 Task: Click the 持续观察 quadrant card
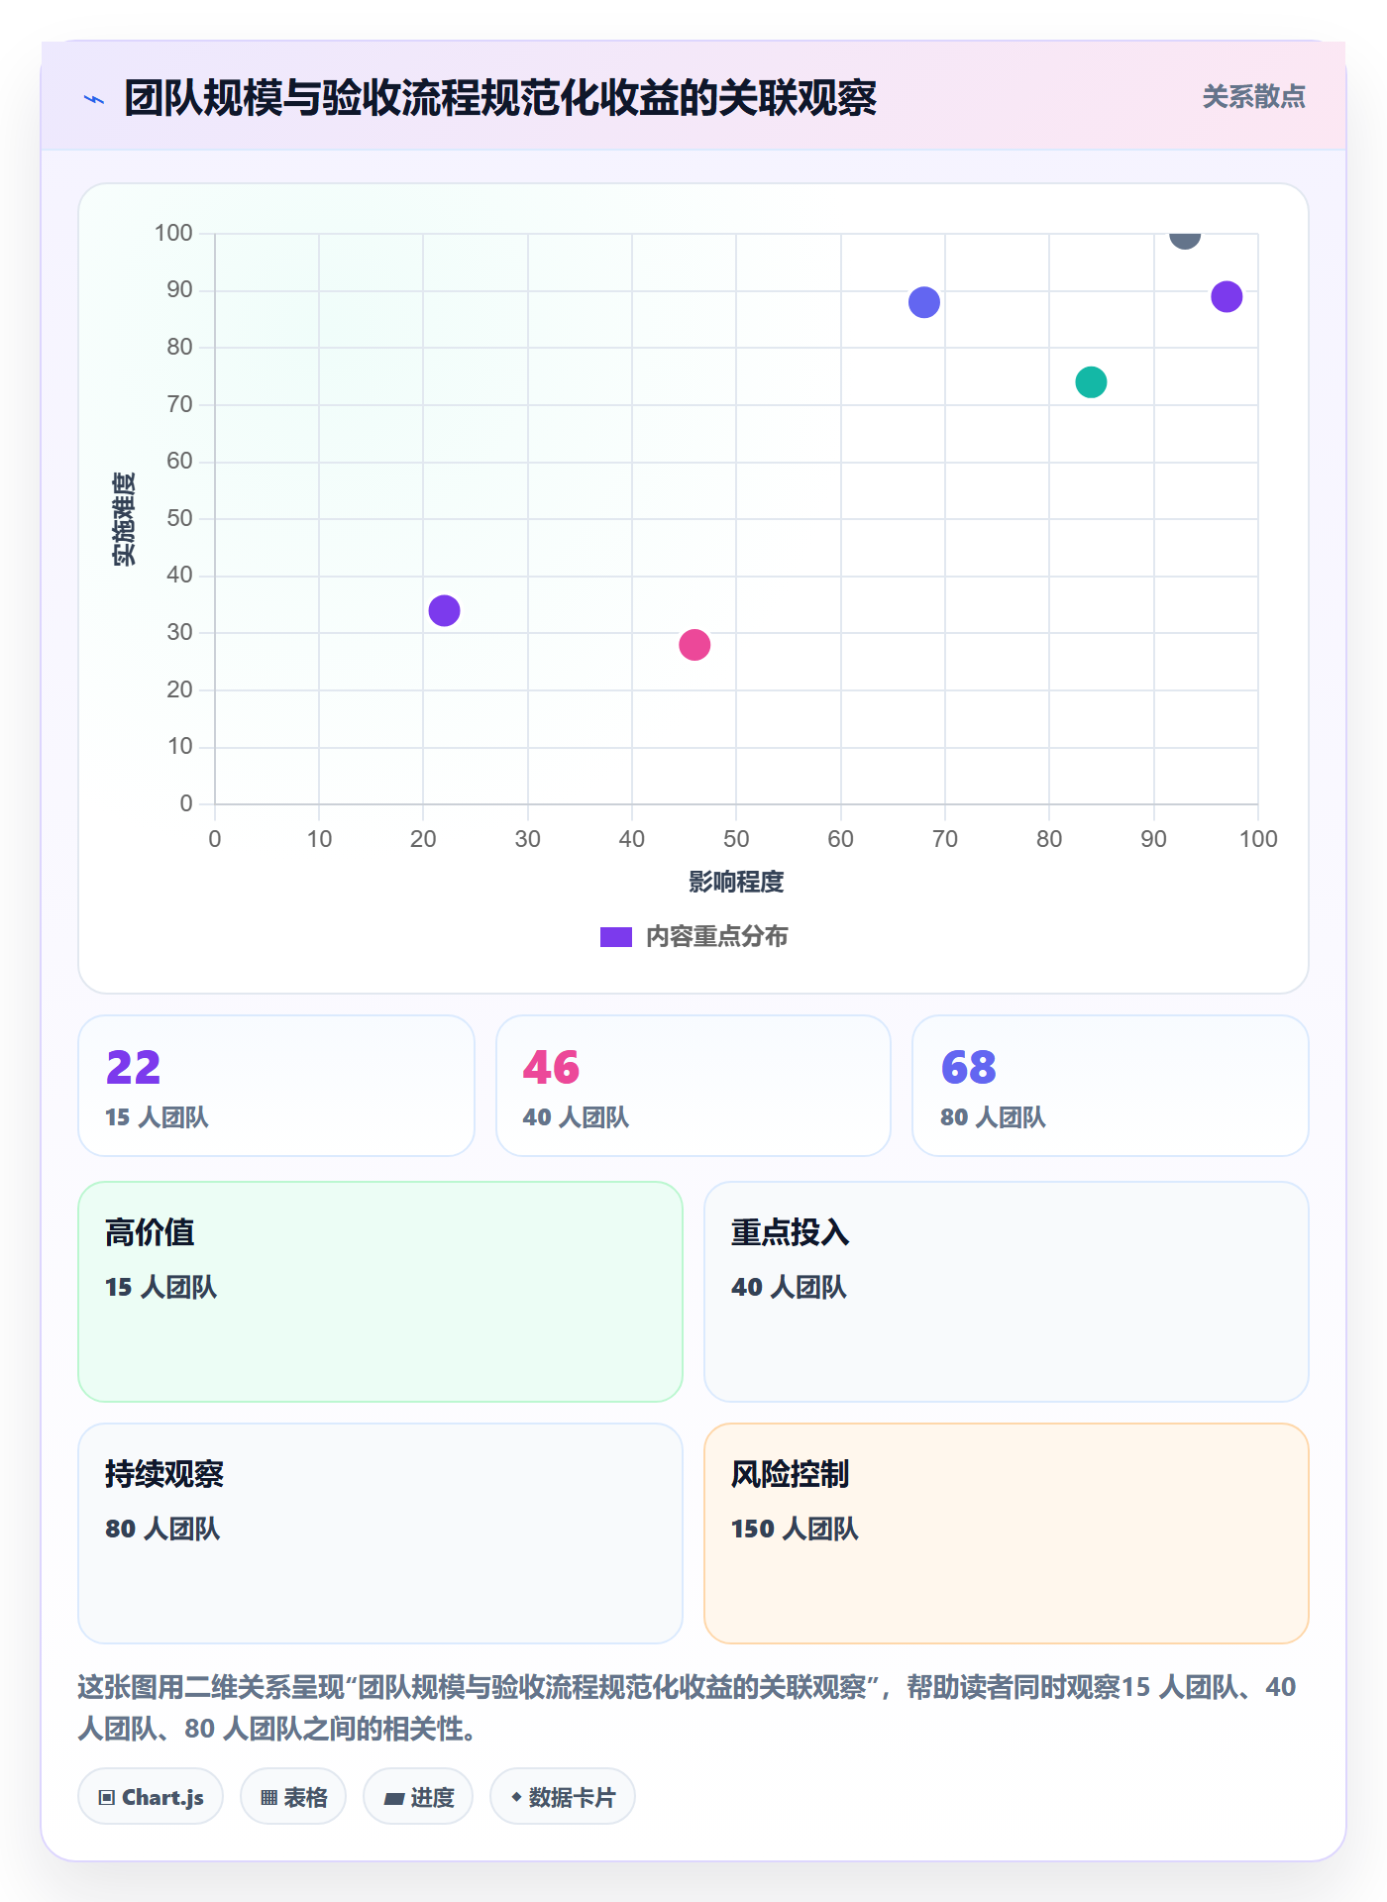coord(380,1533)
